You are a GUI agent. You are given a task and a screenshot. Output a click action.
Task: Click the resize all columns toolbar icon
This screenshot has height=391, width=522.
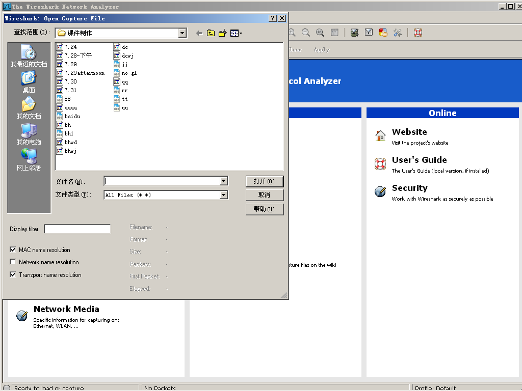click(x=334, y=33)
